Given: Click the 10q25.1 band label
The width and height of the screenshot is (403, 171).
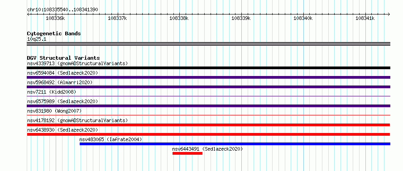Looking at the screenshot, I should pos(37,39).
